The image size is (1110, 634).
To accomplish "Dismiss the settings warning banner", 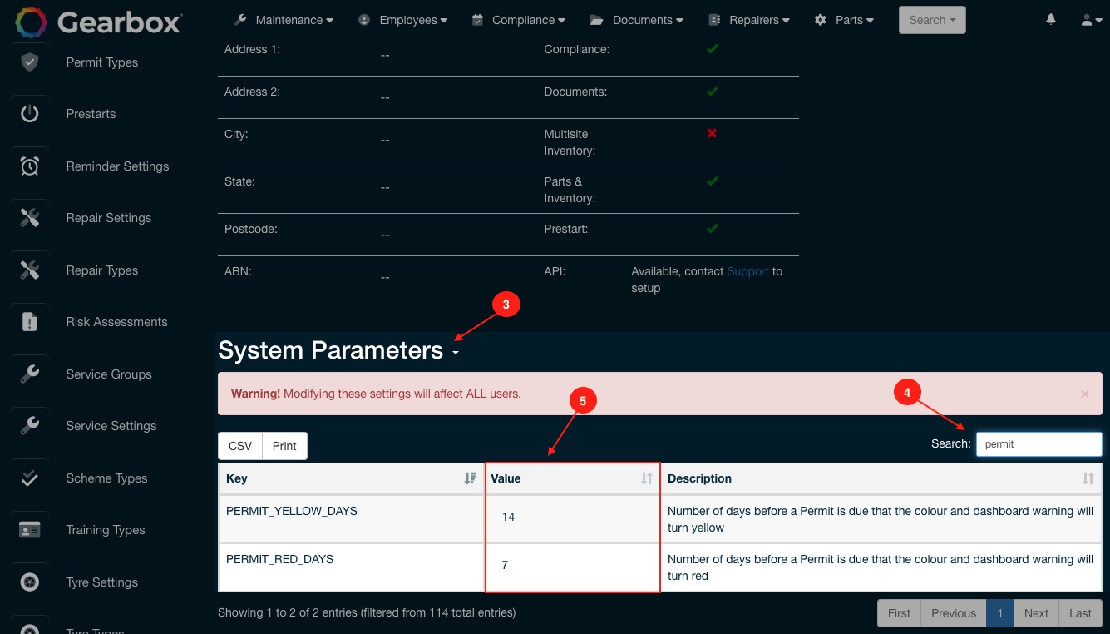I will tap(1084, 393).
